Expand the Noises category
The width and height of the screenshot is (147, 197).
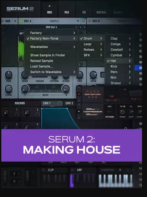[91, 50]
